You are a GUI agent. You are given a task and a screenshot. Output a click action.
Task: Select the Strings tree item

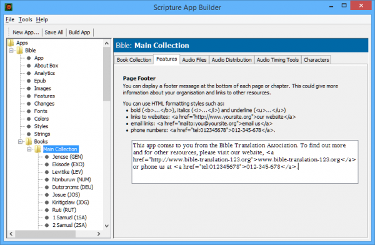tap(42, 134)
